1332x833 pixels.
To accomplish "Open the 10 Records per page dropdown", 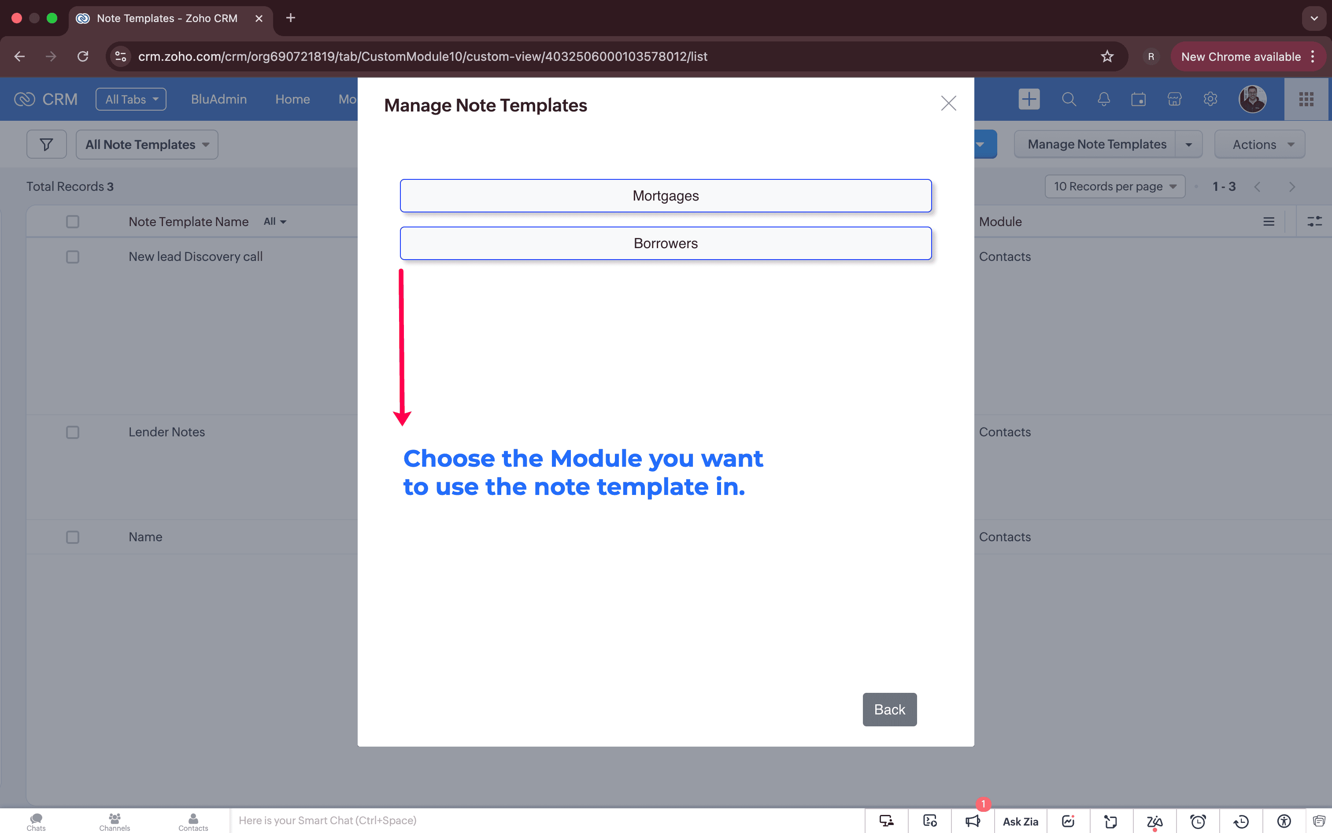I will coord(1114,186).
